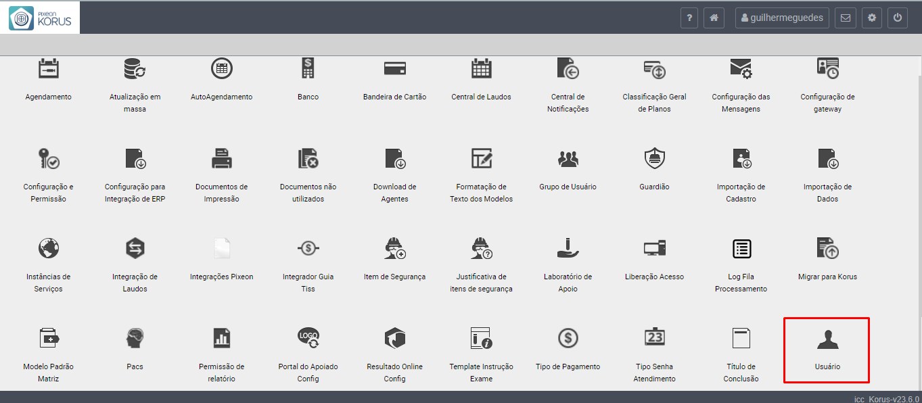Open Configuração para Integração de ERP icon
Screen dimensions: 922x403
(x=135, y=158)
